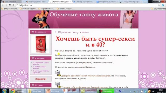Open the 'автопилоты/па...' bookmarks folder
The image size is (166, 93).
pos(65,9)
